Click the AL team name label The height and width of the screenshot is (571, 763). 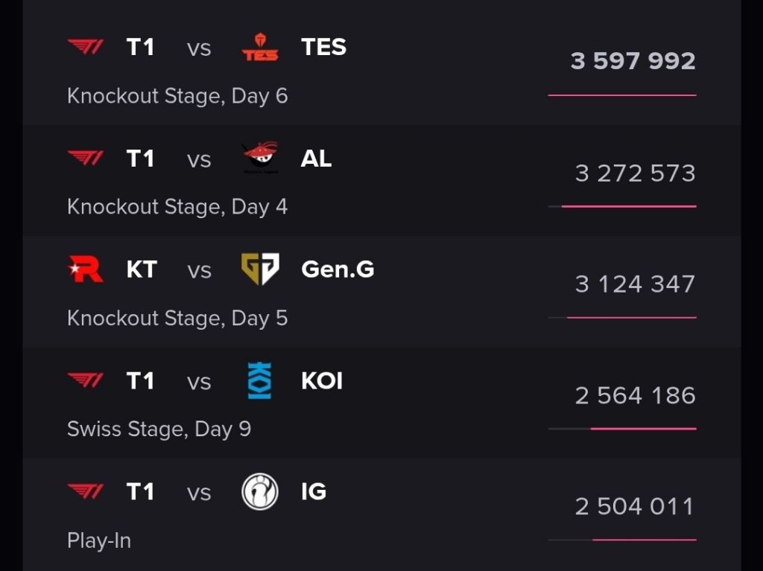[315, 158]
